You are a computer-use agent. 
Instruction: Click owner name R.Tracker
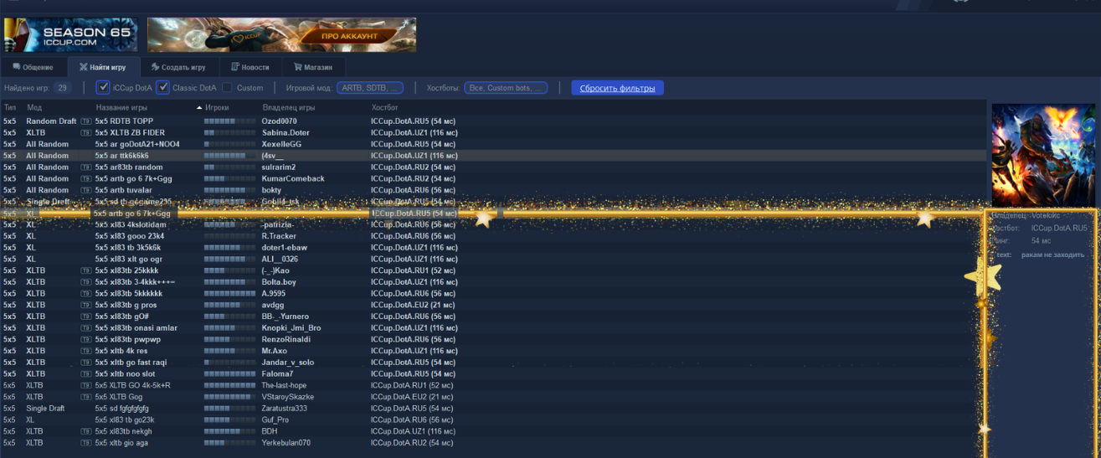279,236
